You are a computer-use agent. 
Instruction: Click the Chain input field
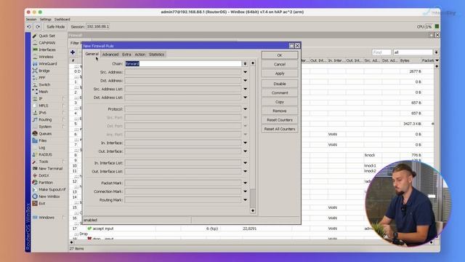[183, 63]
